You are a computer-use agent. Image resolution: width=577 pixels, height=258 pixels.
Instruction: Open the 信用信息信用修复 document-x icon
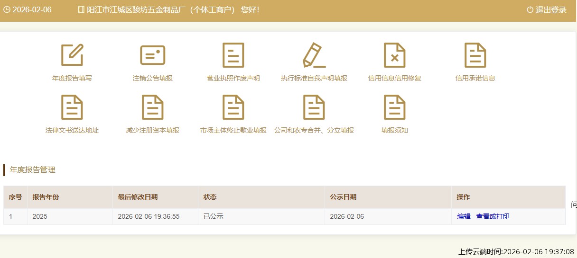click(395, 55)
